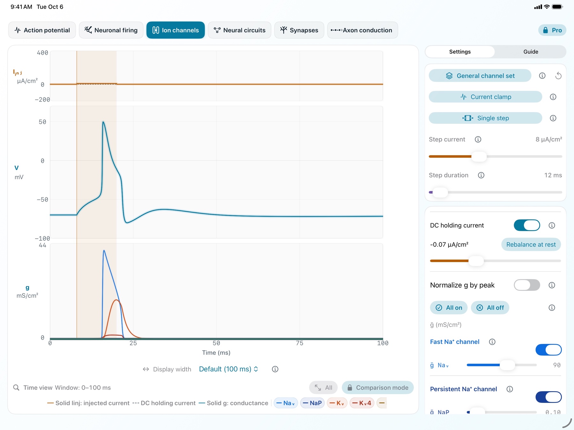Open the Axon conduction tab
Image resolution: width=574 pixels, height=430 pixels.
[362, 30]
